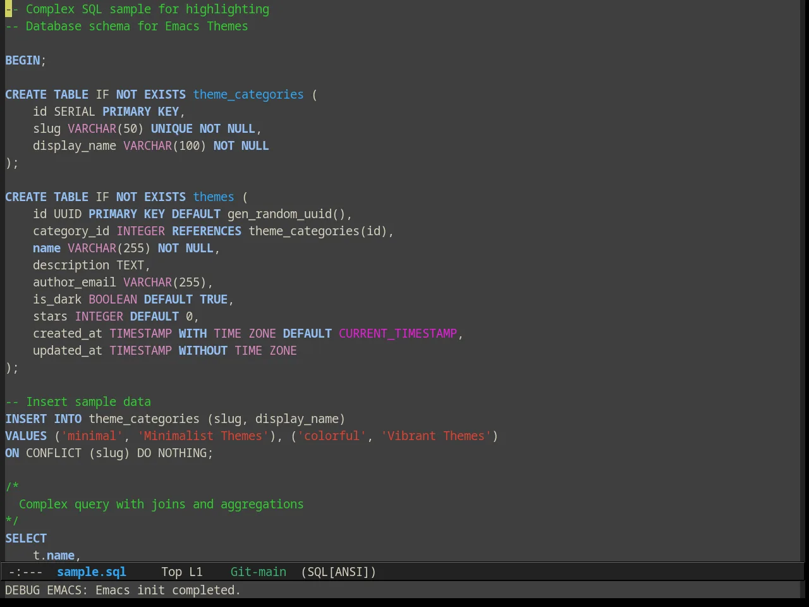Screen dimensions: 809x607
Task: Click PRIMARY KEY on the id UUID line
Action: pos(126,214)
